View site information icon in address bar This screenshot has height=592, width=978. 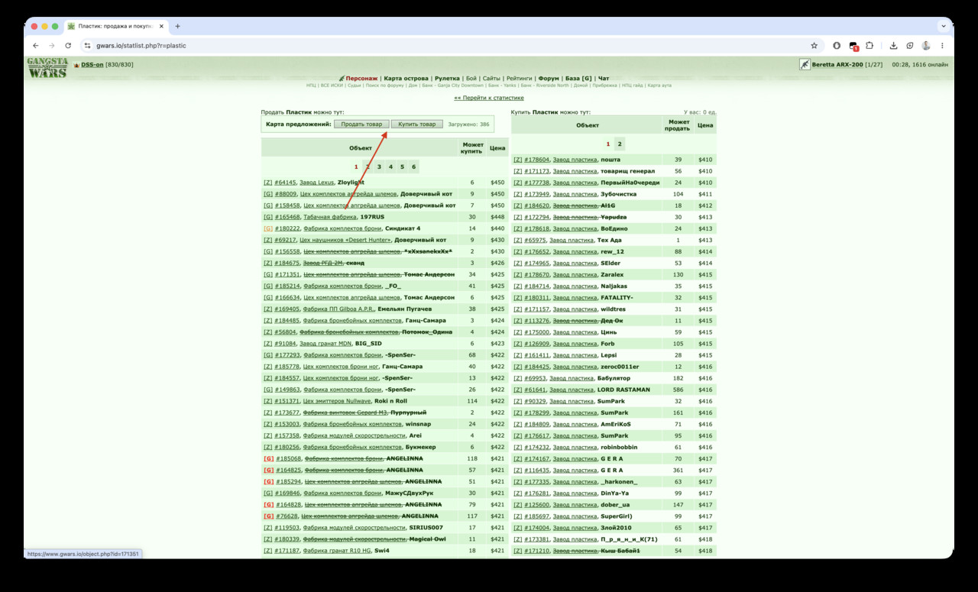(x=87, y=46)
